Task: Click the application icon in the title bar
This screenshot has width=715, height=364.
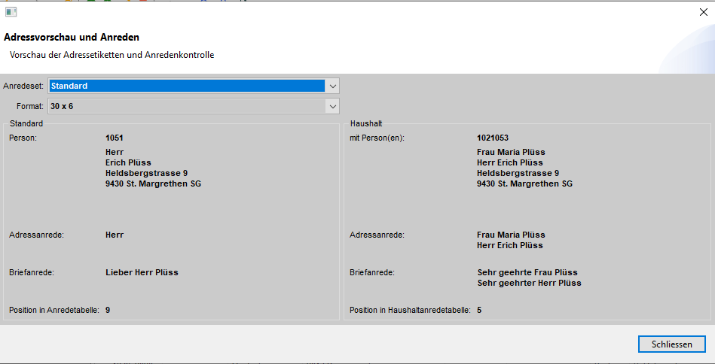Action: pyautogui.click(x=11, y=11)
